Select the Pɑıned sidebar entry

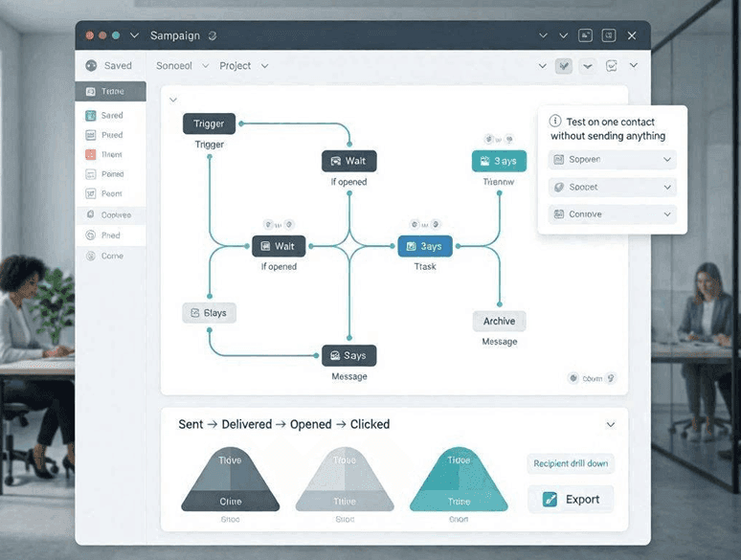[x=111, y=174]
